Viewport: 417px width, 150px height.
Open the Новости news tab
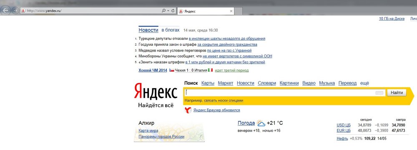tap(148, 30)
